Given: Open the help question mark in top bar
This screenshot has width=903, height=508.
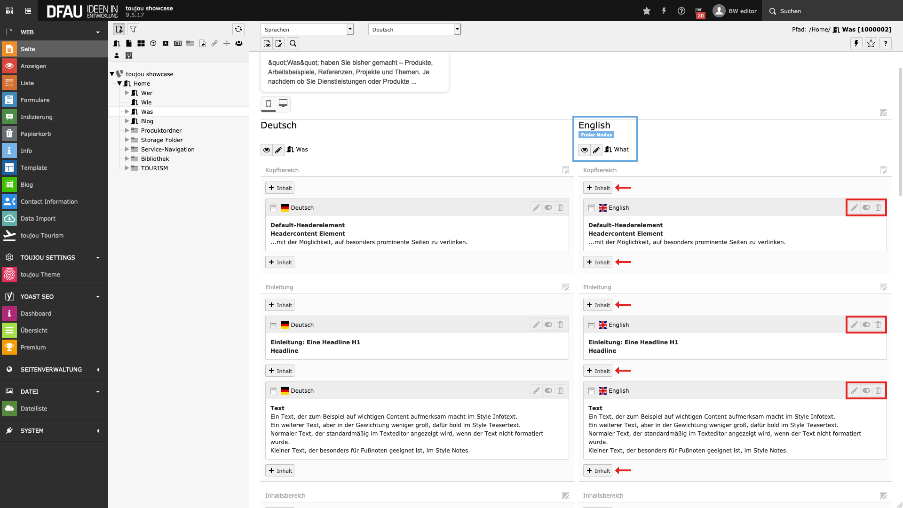Looking at the screenshot, I should point(681,11).
